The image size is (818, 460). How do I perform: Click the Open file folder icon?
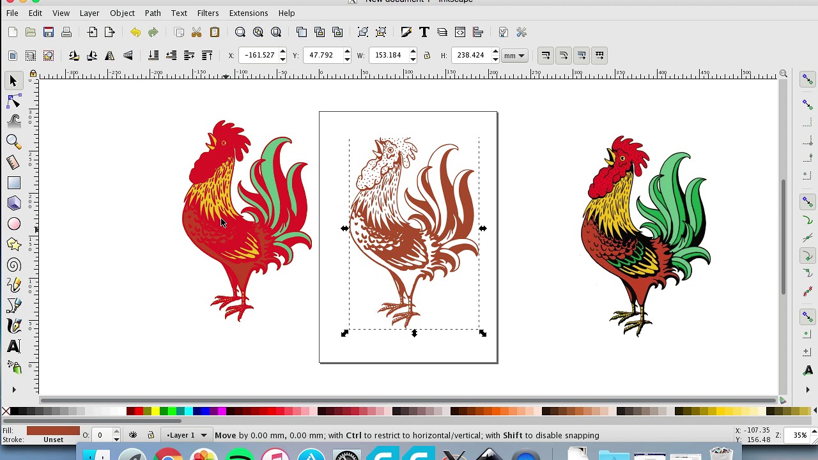click(30, 32)
